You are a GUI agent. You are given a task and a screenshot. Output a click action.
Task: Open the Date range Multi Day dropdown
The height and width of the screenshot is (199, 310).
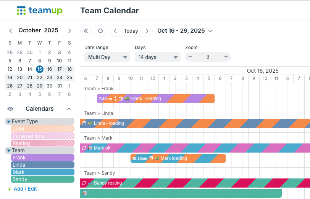107,57
